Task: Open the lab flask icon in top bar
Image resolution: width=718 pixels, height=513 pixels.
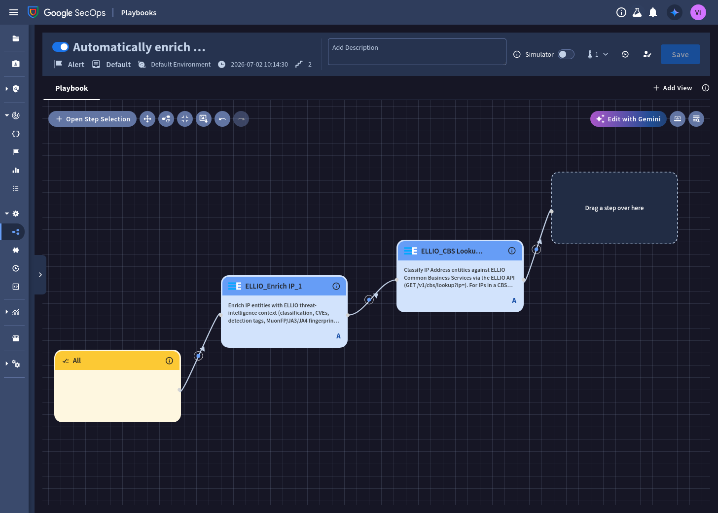Action: pyautogui.click(x=637, y=12)
